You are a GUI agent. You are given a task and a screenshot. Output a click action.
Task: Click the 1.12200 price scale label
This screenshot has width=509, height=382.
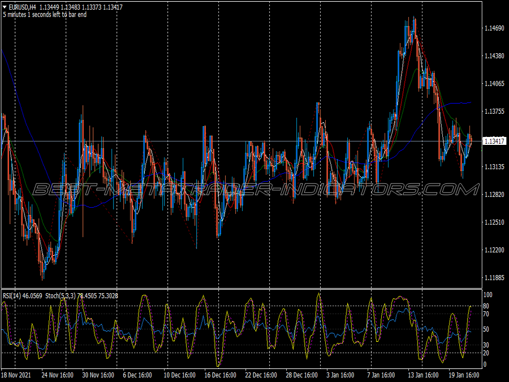(x=494, y=250)
